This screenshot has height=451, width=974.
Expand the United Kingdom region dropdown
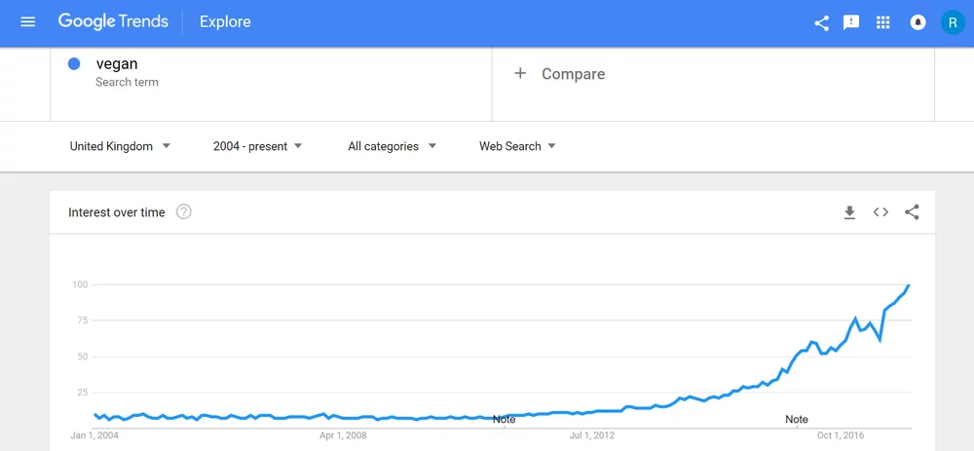pyautogui.click(x=120, y=146)
